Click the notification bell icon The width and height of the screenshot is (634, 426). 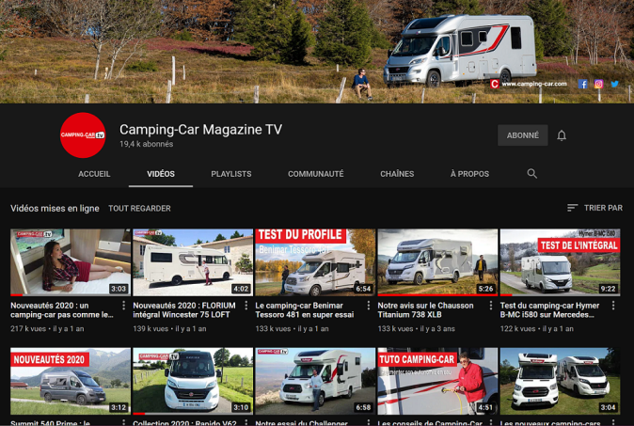click(x=562, y=135)
